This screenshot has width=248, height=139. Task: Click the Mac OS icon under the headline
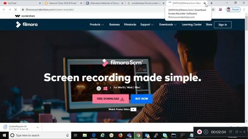point(99,88)
